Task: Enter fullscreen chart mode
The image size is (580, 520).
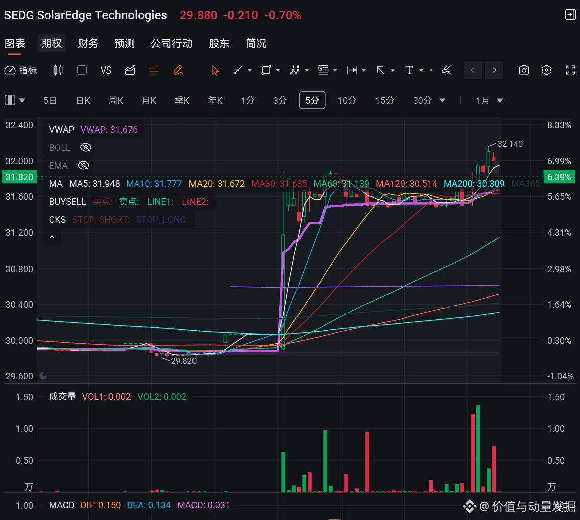Action: (570, 70)
